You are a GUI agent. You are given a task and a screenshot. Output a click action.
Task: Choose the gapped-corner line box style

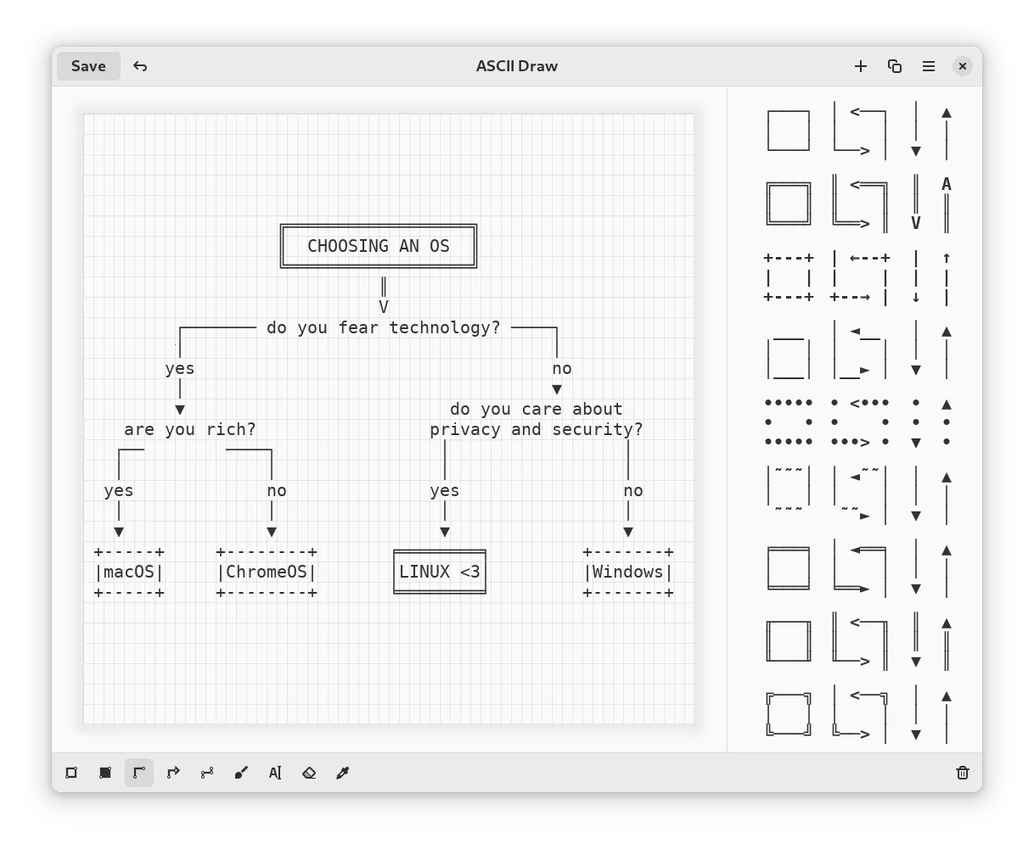[859, 349]
